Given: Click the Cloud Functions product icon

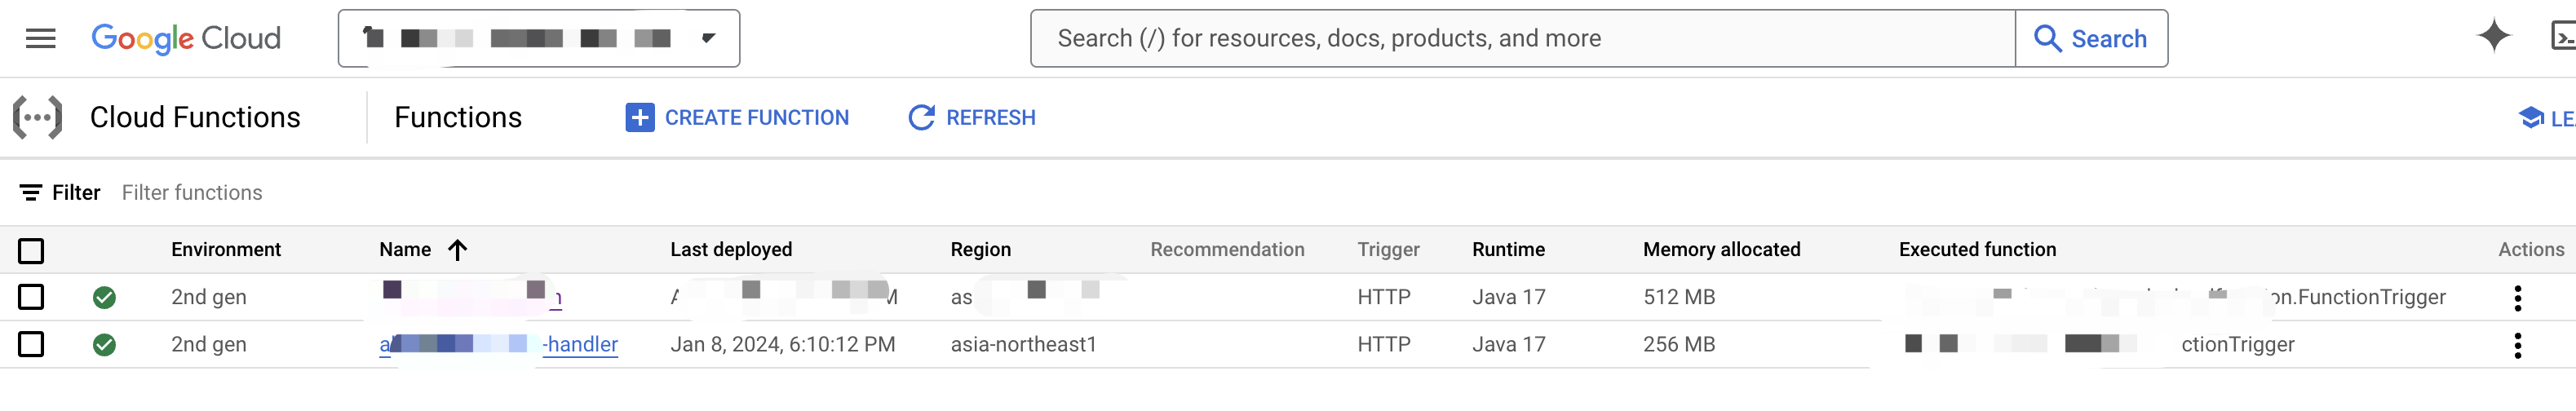Looking at the screenshot, I should 37,118.
